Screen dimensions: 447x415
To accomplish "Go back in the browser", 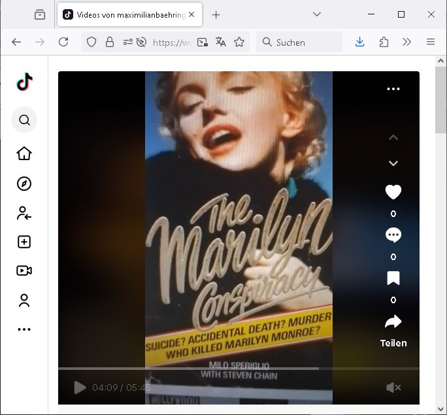I will [16, 42].
